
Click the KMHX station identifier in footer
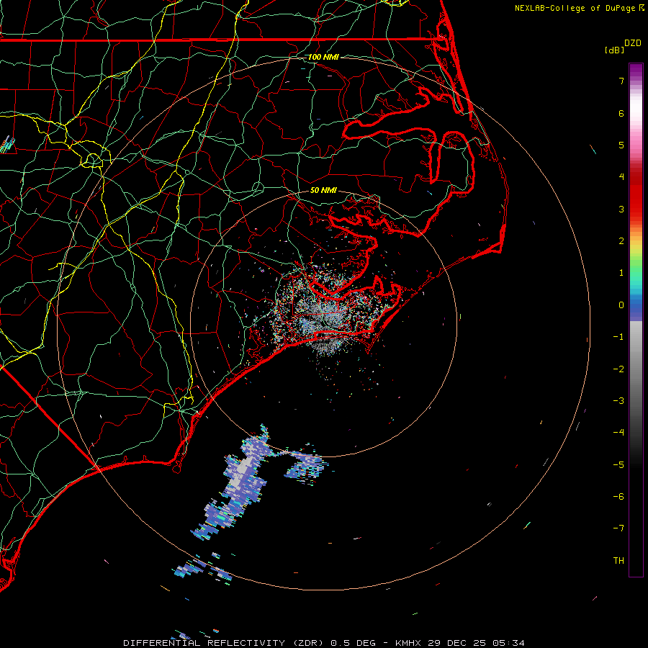click(x=408, y=643)
